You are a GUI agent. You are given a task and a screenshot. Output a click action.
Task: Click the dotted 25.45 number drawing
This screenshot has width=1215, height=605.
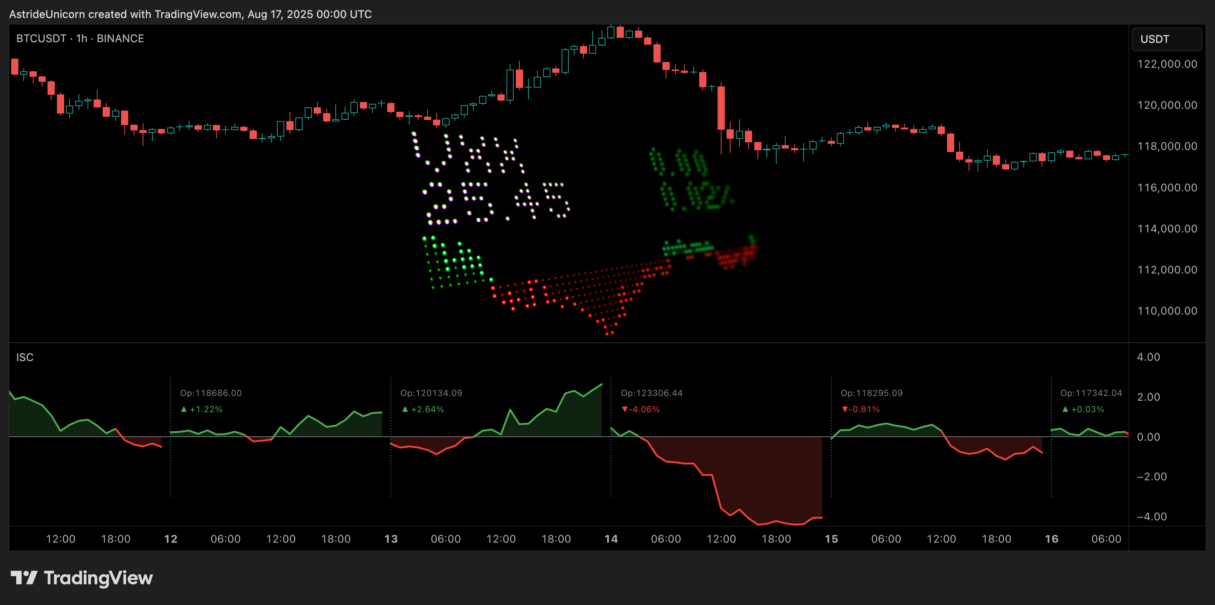(496, 203)
